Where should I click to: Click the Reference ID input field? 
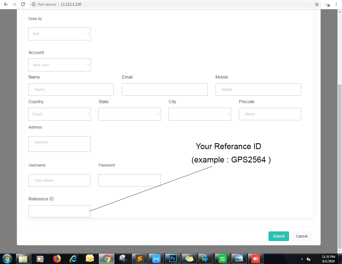pyautogui.click(x=59, y=211)
